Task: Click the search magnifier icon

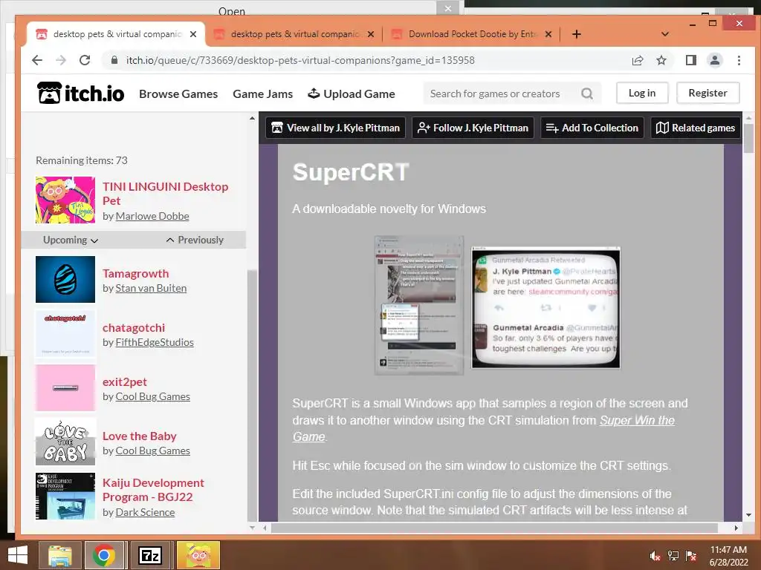Action: tap(587, 94)
